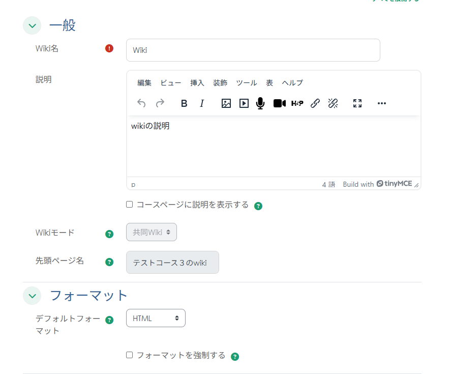
Task: Toggle fullscreen mode in the editor
Action: (x=357, y=103)
